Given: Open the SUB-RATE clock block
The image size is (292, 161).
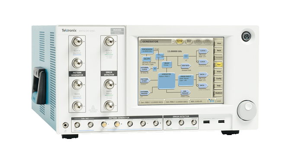Looking at the screenshot, I should (186, 66).
